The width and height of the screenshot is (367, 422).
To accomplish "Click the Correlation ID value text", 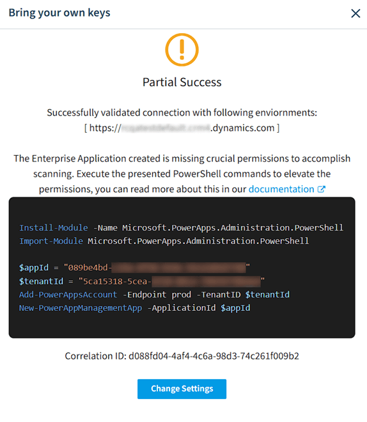I will (x=214, y=356).
